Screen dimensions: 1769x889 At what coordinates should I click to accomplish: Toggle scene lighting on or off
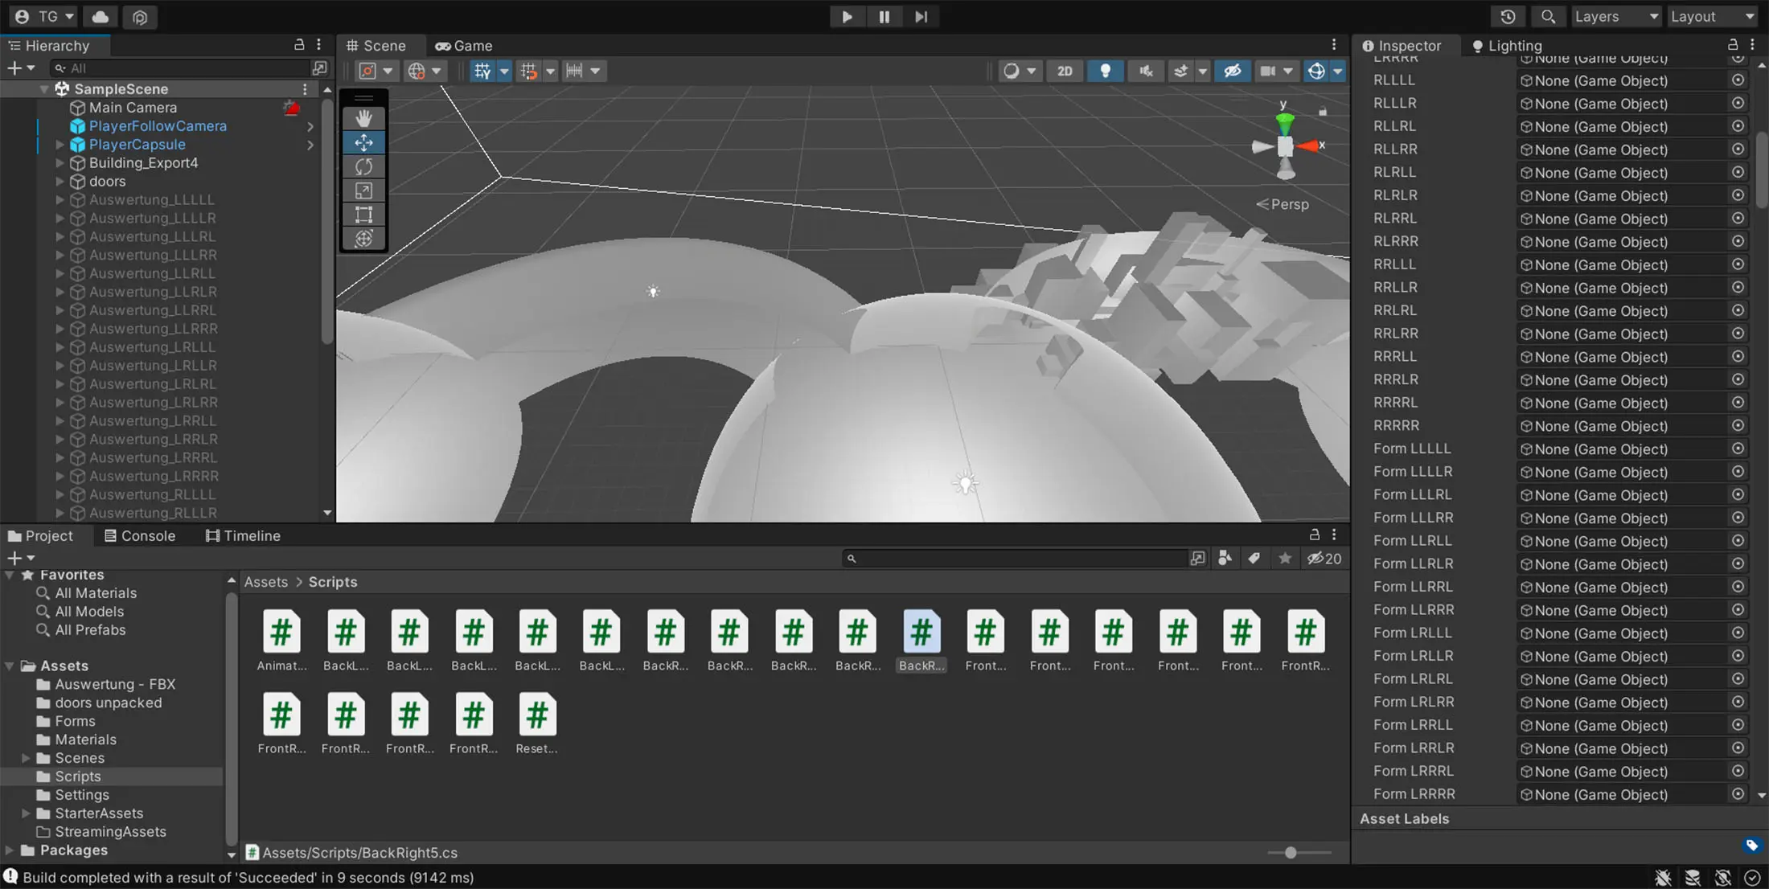tap(1105, 71)
